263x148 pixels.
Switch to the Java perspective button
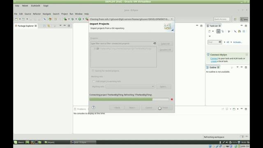coord(244,19)
